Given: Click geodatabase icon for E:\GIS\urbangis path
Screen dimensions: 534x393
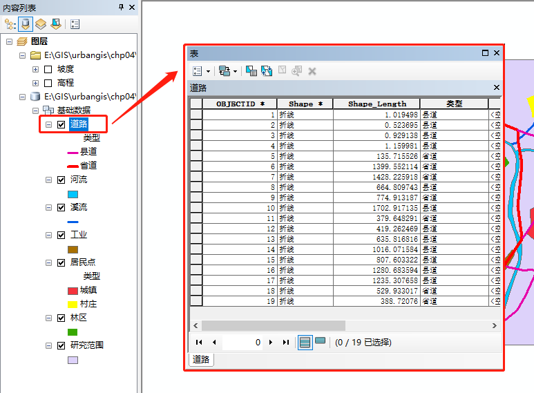Looking at the screenshot, I should (35, 97).
